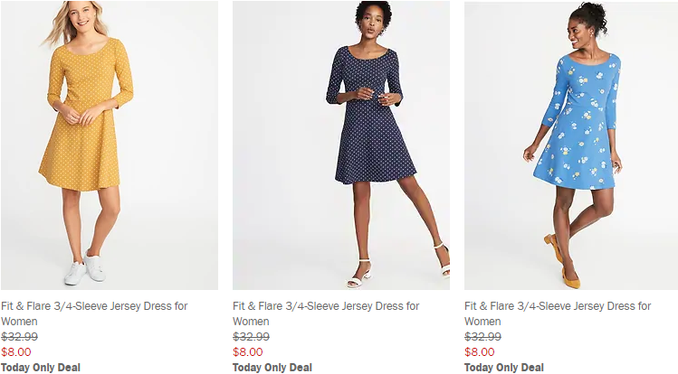Click the $32.99 original price under yellow dress

pos(19,337)
